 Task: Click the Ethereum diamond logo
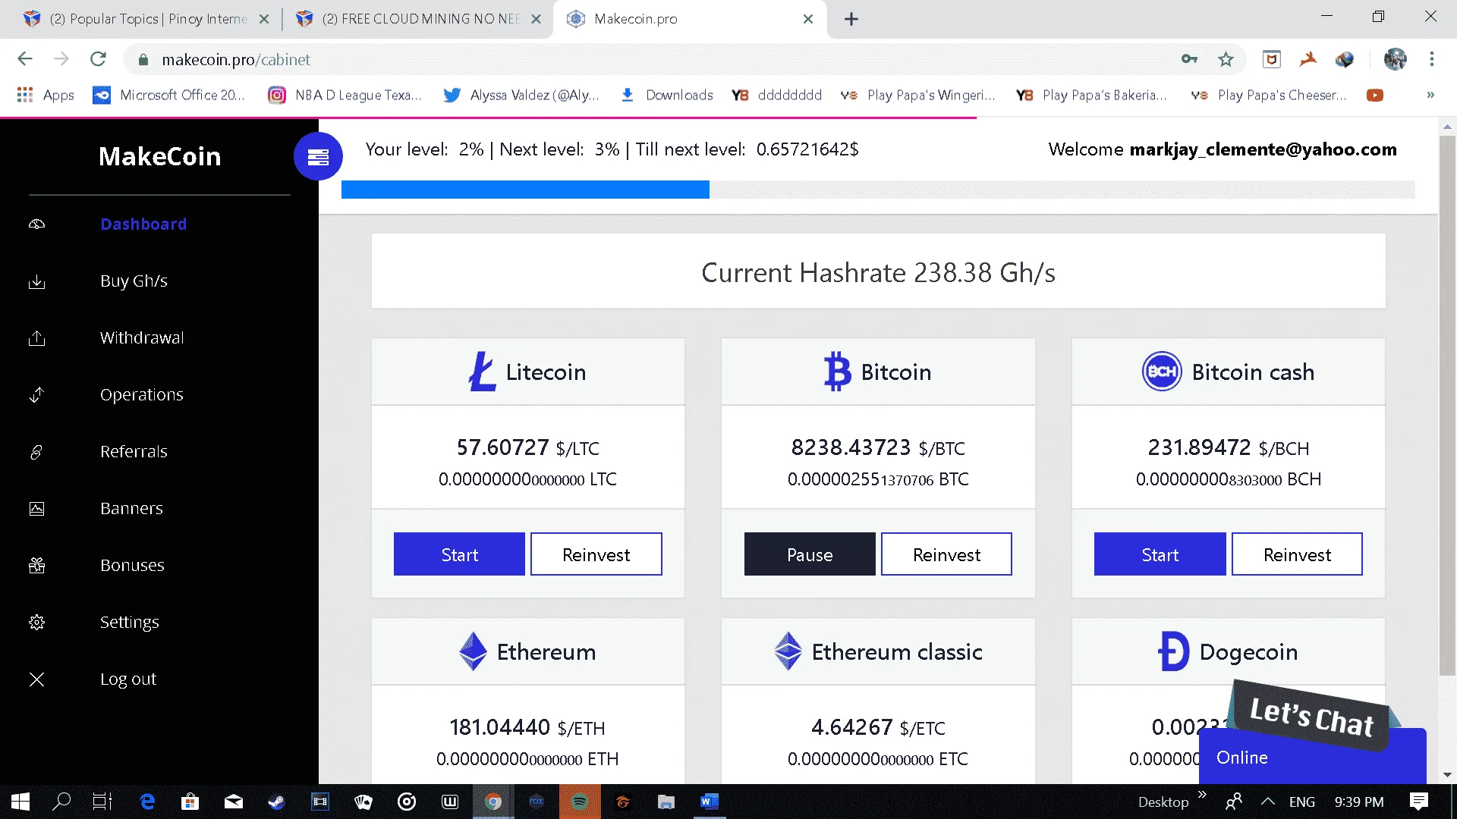click(473, 651)
